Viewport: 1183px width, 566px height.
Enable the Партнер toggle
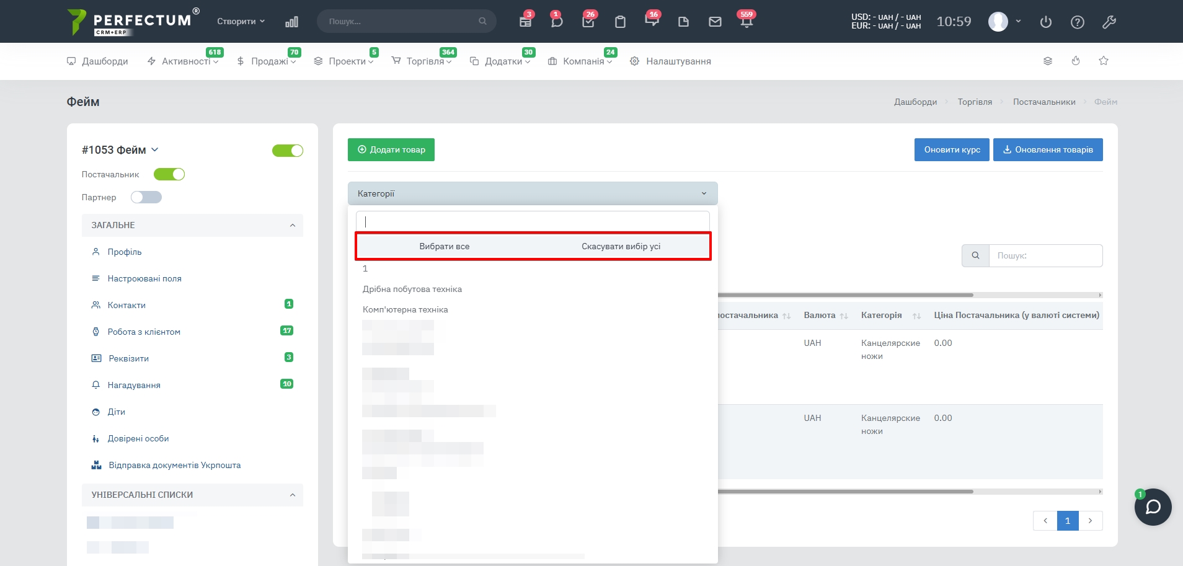146,197
